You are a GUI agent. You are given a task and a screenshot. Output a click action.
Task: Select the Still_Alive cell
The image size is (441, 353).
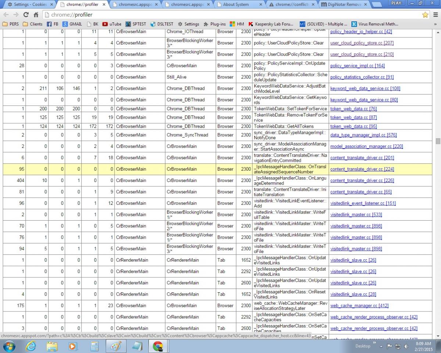point(190,77)
